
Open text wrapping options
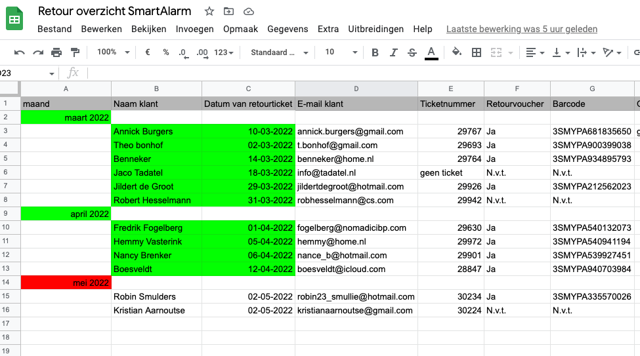[x=587, y=52]
